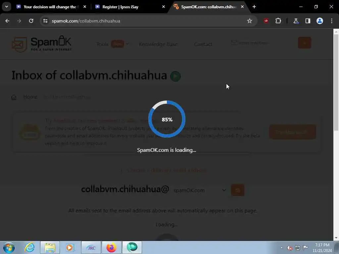Open the JRC application in taskbar
Viewport: 339px width, 254px height.
(91, 247)
